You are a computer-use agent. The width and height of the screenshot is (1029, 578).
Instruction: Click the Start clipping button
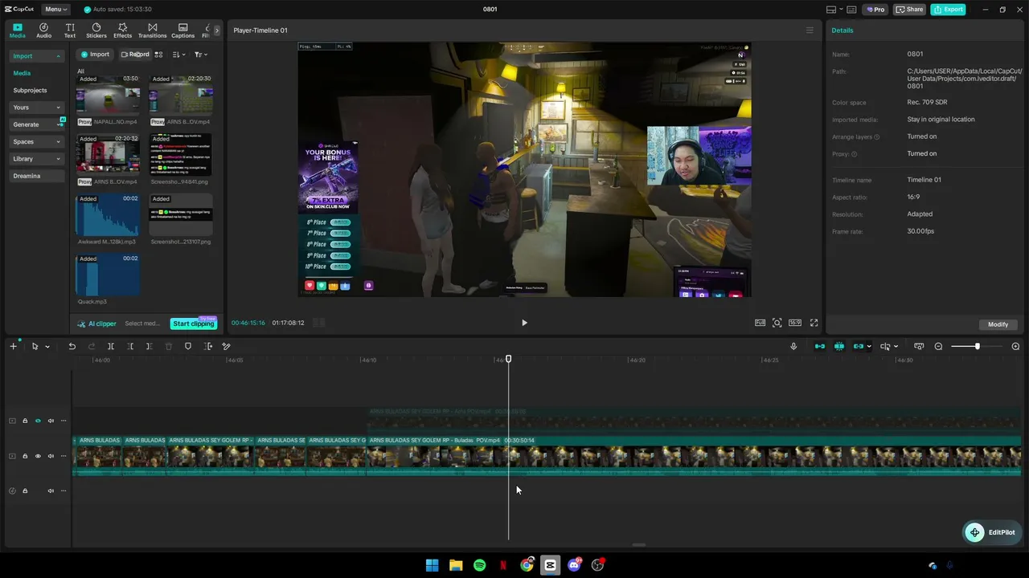[x=194, y=324]
